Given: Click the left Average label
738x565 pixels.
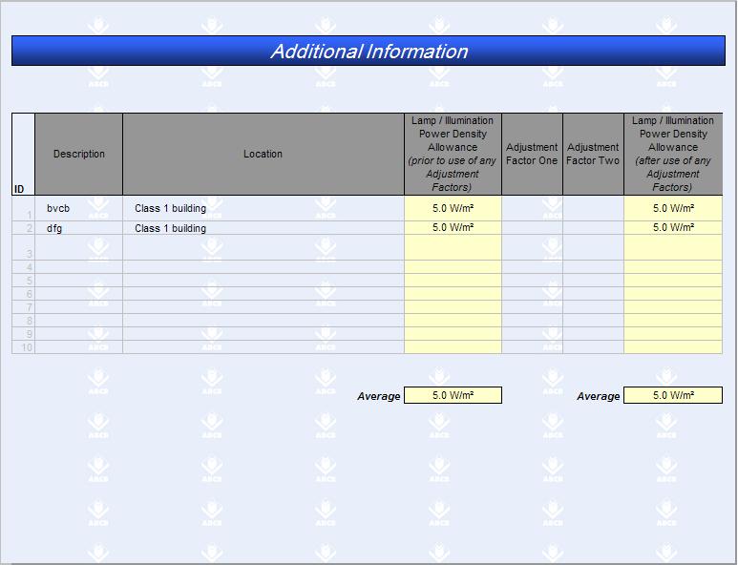Looking at the screenshot, I should pos(378,396).
